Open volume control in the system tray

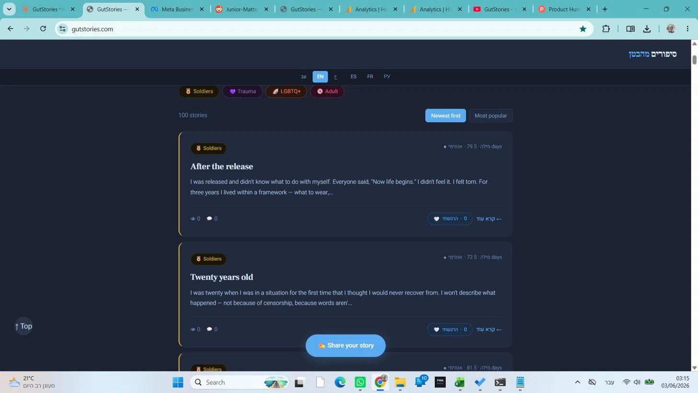point(637,382)
